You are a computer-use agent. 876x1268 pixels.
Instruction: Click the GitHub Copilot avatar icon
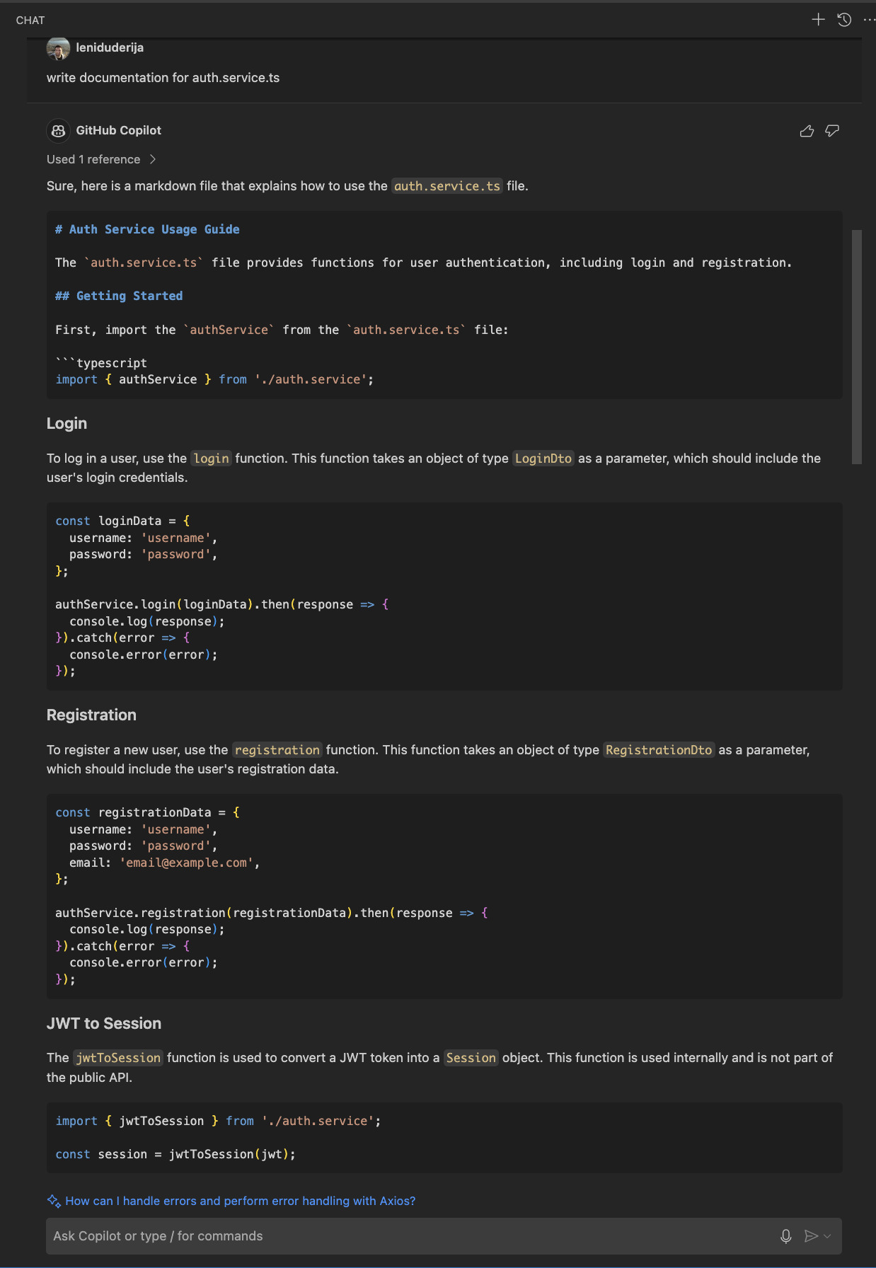click(58, 131)
